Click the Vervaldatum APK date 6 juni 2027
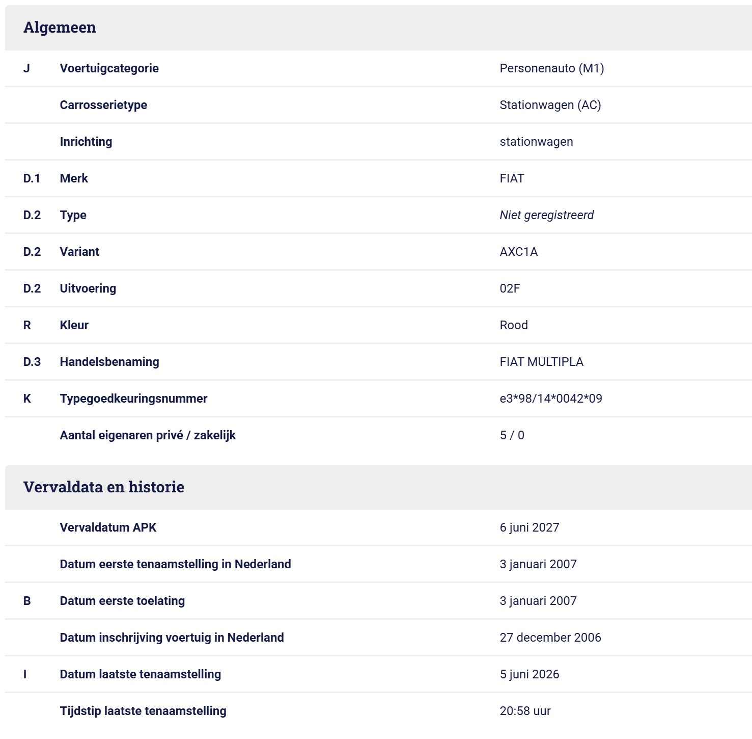Viewport: 752px width, 739px height. pos(530,527)
